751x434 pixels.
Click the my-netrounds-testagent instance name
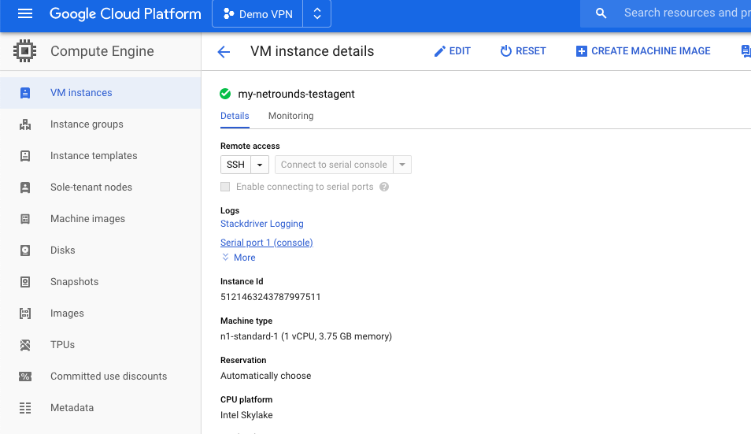pyautogui.click(x=297, y=94)
